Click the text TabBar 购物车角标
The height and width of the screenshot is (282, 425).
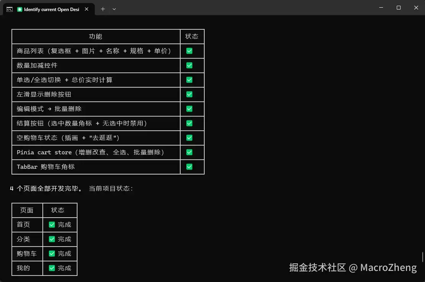[x=45, y=167]
